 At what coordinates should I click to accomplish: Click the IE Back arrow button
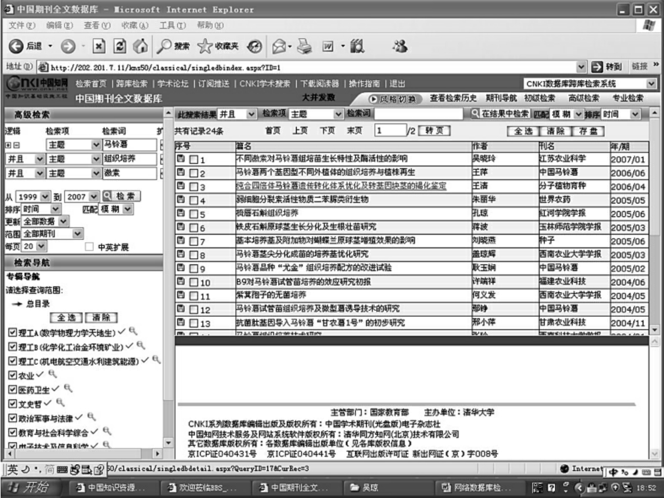pyautogui.click(x=16, y=46)
